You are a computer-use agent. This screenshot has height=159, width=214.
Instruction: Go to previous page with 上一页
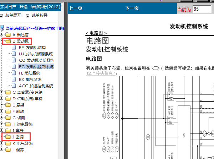pyautogui.click(x=76, y=8)
